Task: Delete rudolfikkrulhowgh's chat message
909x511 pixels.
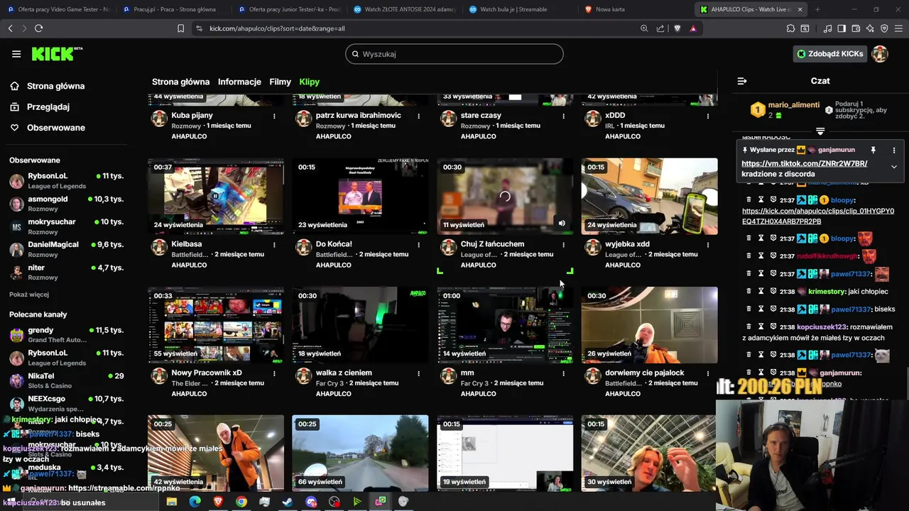Action: click(x=749, y=256)
